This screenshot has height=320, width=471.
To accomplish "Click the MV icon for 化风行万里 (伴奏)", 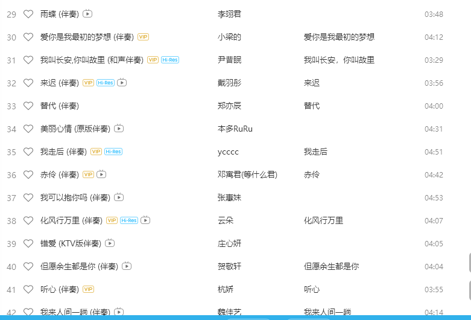I will 145,220.
